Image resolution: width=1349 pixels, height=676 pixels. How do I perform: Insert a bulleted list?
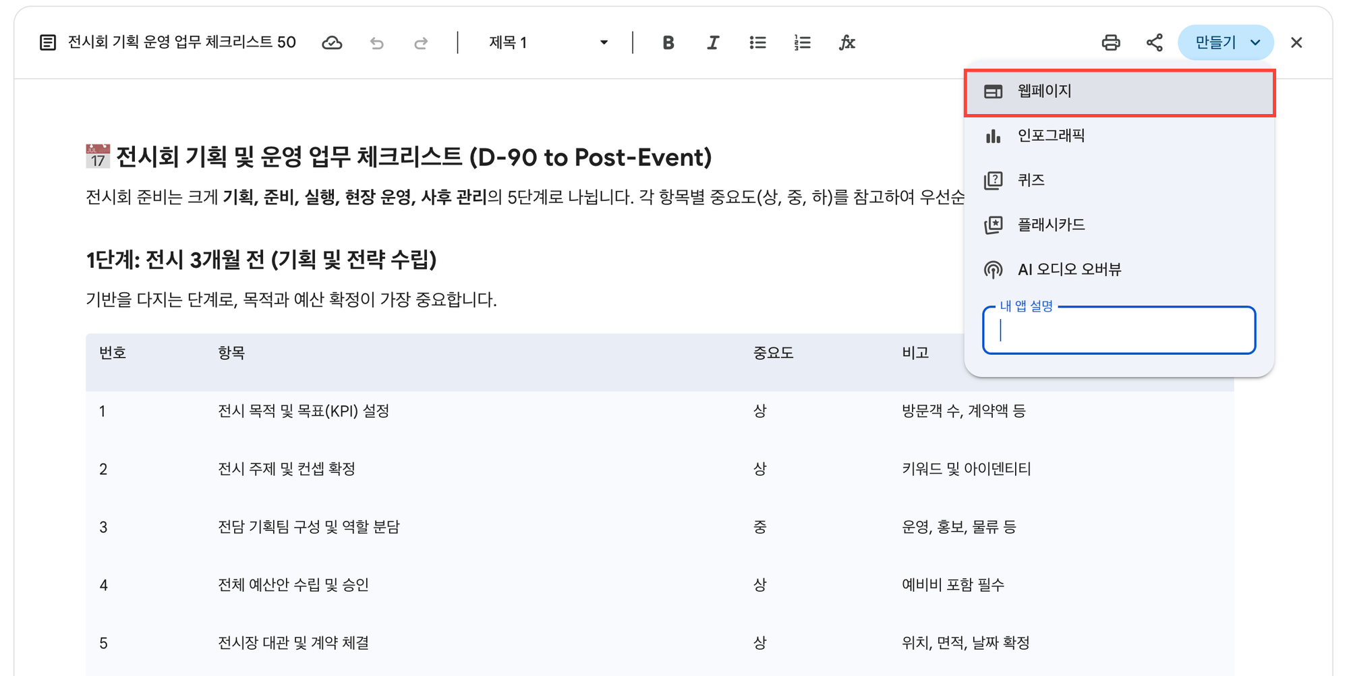(757, 43)
